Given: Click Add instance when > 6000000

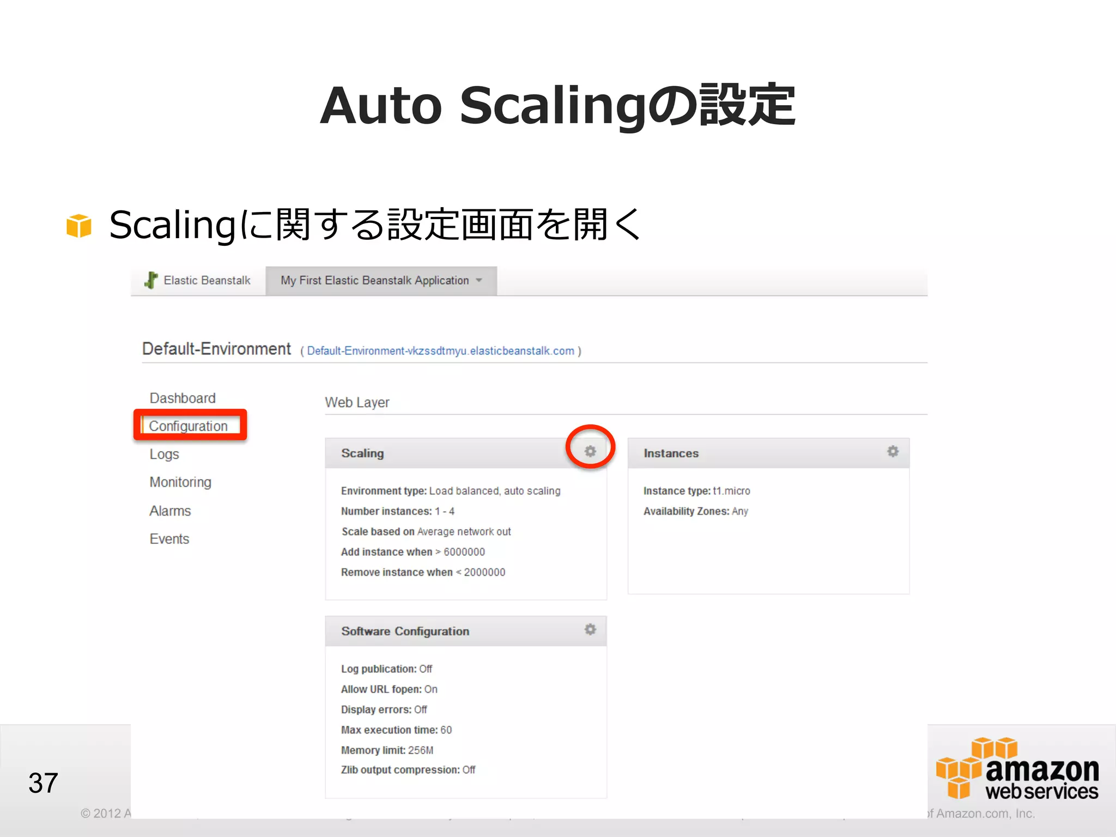Looking at the screenshot, I should pos(413,552).
